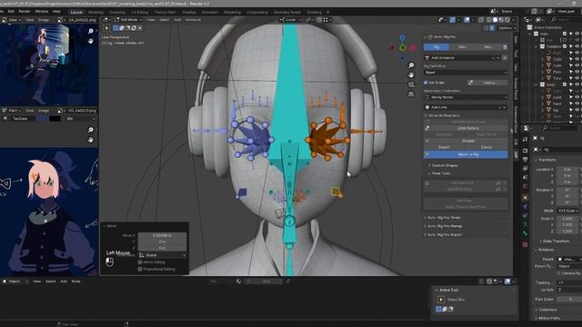Open the XYZ Euler rotation mode dropdown
This screenshot has width=582, height=327.
tap(568, 211)
